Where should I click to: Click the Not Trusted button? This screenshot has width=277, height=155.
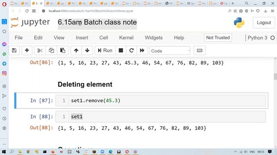(218, 37)
